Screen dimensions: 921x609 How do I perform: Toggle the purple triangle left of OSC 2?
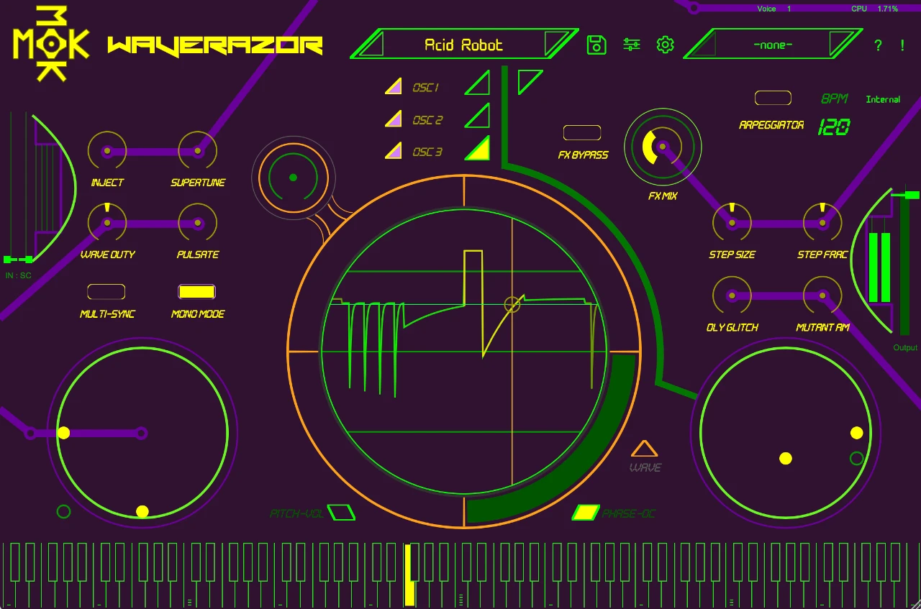point(393,119)
